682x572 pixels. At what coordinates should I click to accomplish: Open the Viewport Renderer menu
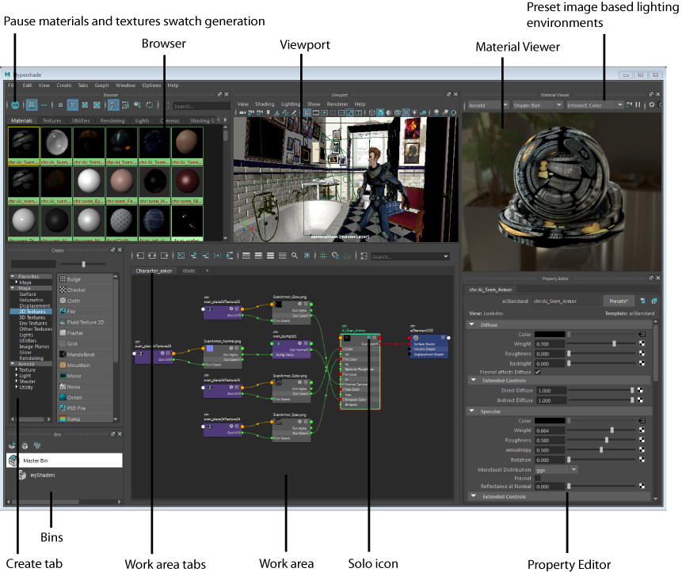point(337,104)
